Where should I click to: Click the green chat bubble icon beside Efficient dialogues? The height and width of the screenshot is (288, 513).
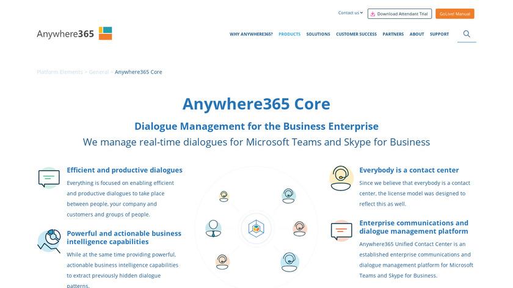(x=49, y=178)
